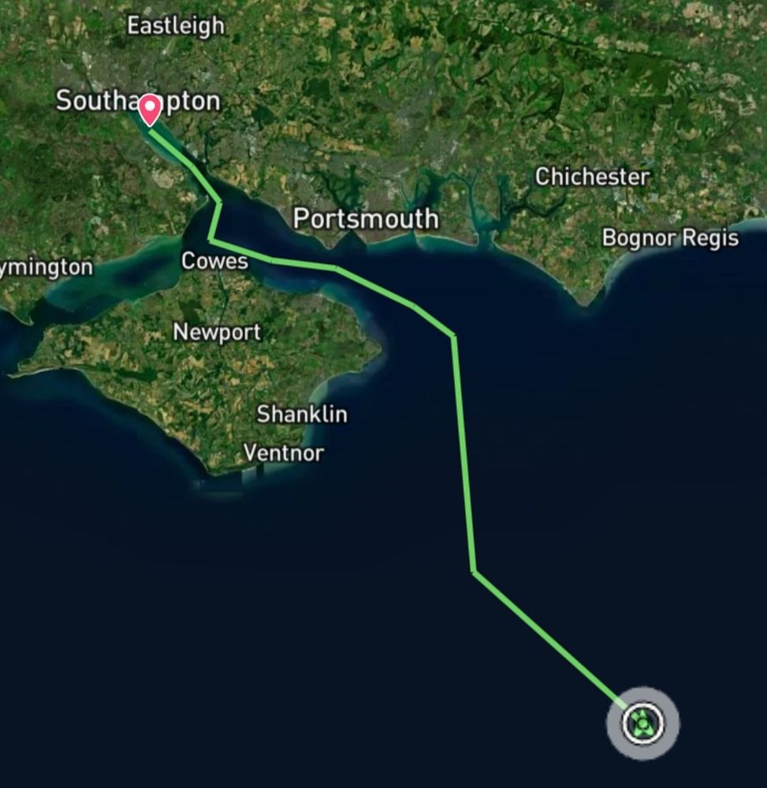This screenshot has width=767, height=788.
Task: Click the green track segment just below the pink pin
Action: click(x=169, y=148)
